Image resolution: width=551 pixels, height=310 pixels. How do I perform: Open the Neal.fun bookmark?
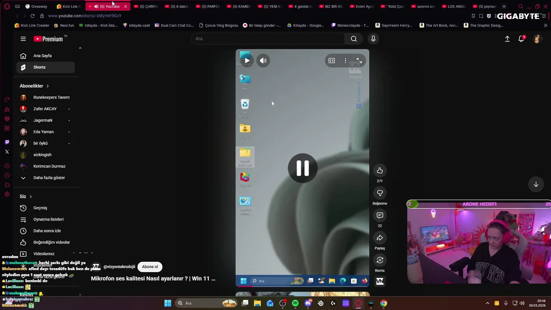64,25
